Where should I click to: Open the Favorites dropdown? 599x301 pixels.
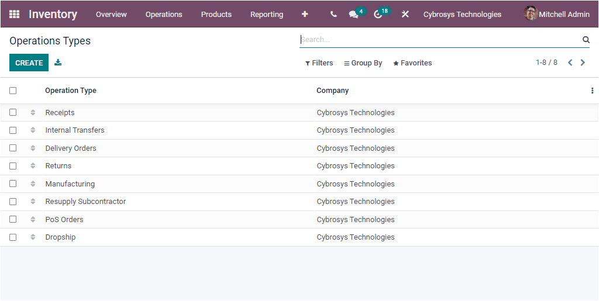412,63
